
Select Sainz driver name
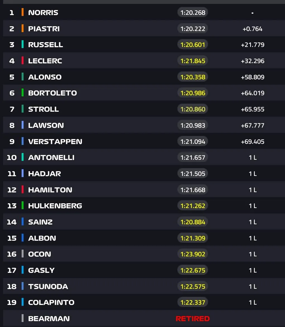point(40,222)
